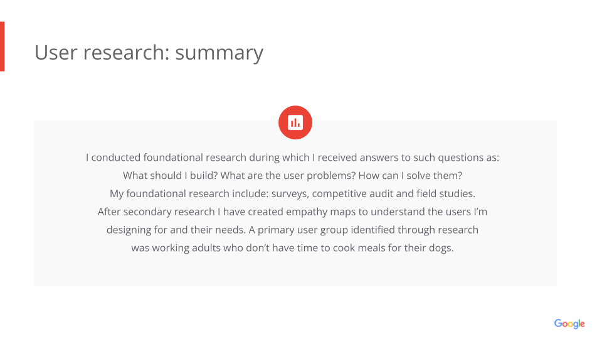Click the word "surveys" in the paragraph

(x=290, y=194)
